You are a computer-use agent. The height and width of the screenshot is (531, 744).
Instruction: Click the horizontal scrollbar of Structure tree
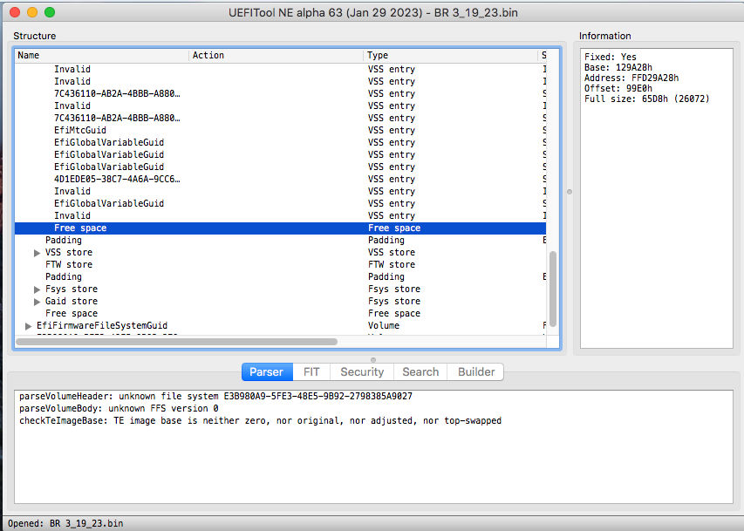(x=176, y=342)
